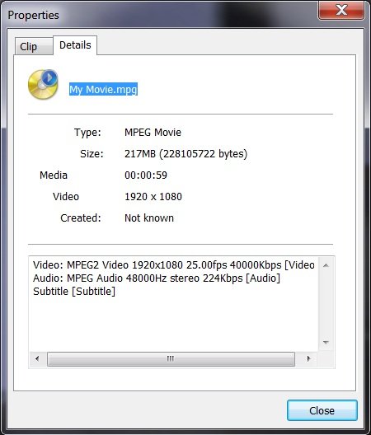
Task: Click the video resolution 1920 x 1080 value
Action: [x=153, y=197]
